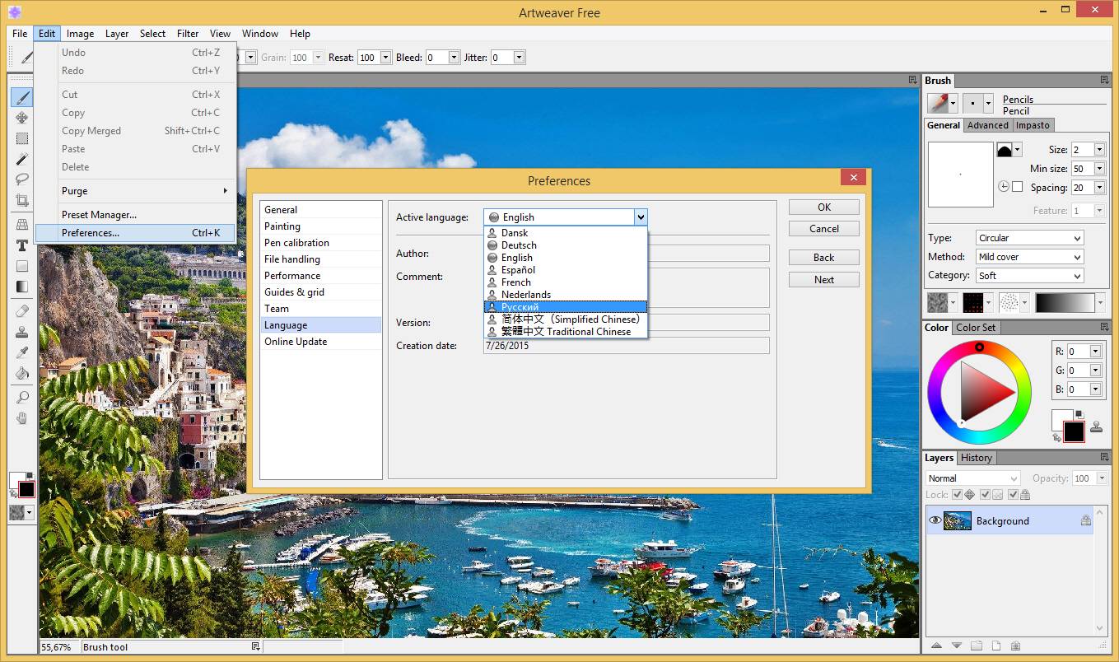Click the stamp icon beside color swatches

[x=1096, y=427]
